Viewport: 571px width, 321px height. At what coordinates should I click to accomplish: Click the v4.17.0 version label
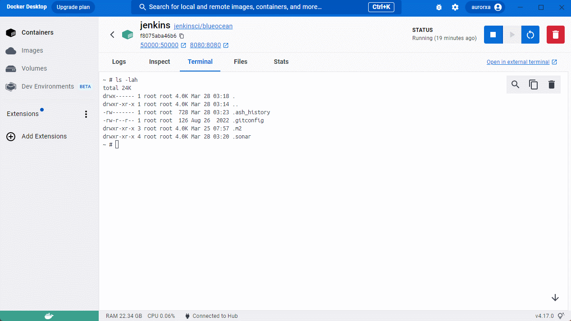(x=544, y=316)
